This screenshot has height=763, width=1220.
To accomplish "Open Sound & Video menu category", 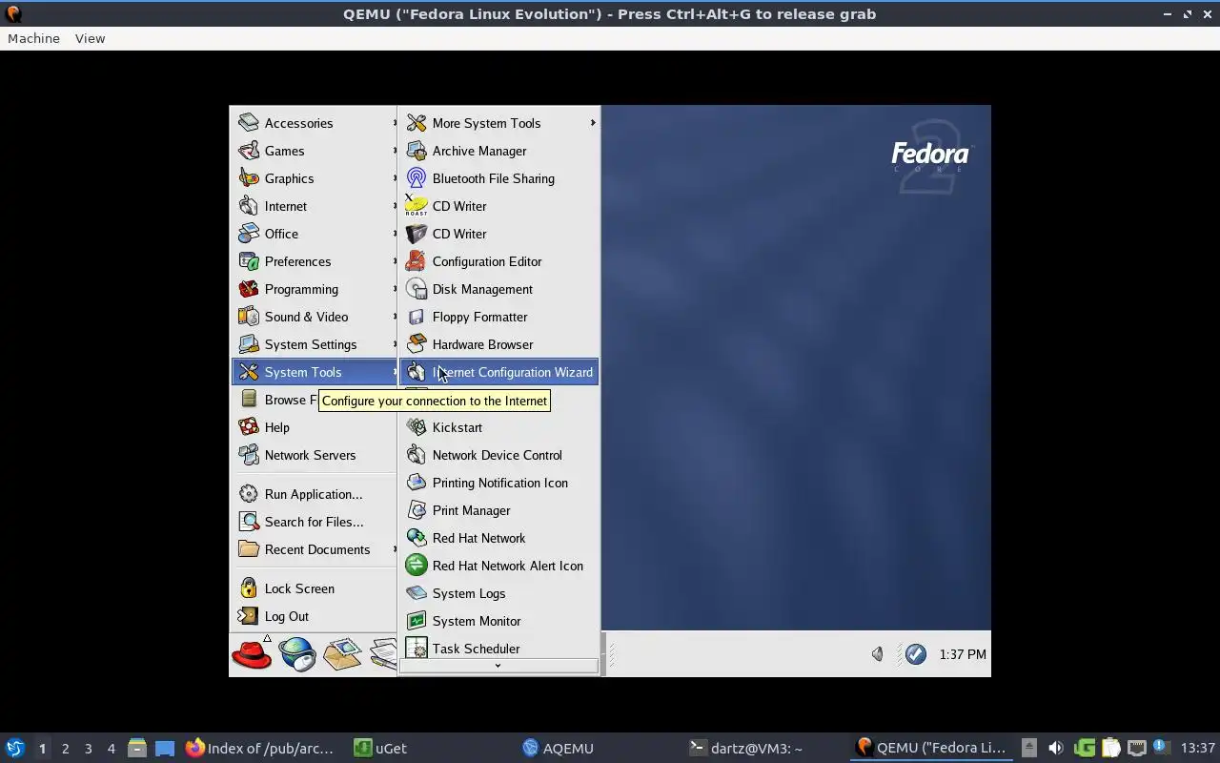I will pos(315,317).
